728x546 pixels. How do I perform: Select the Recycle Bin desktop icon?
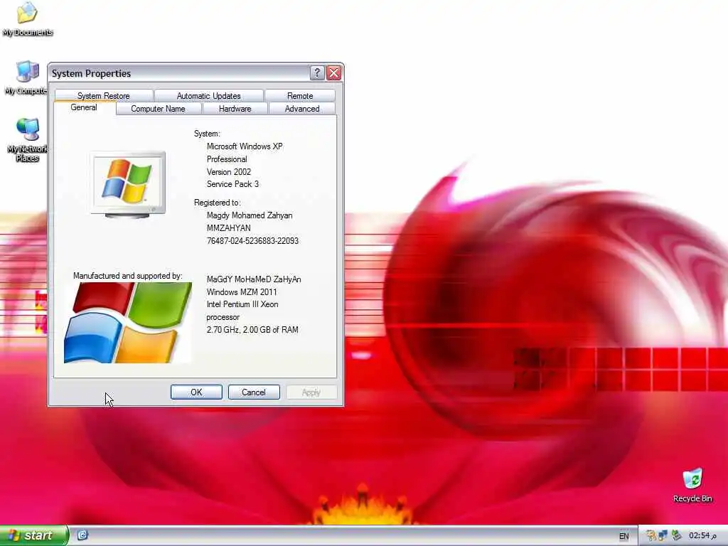[x=692, y=485]
